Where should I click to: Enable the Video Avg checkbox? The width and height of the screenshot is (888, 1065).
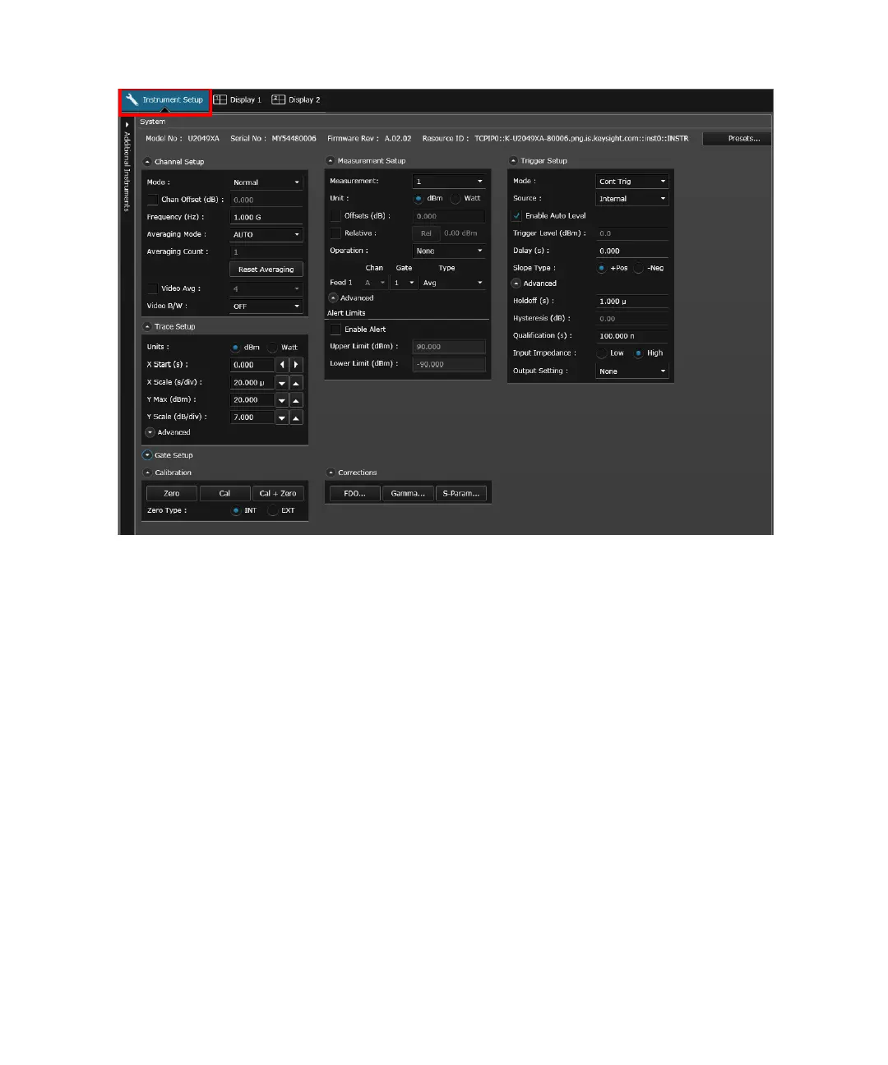[x=152, y=288]
